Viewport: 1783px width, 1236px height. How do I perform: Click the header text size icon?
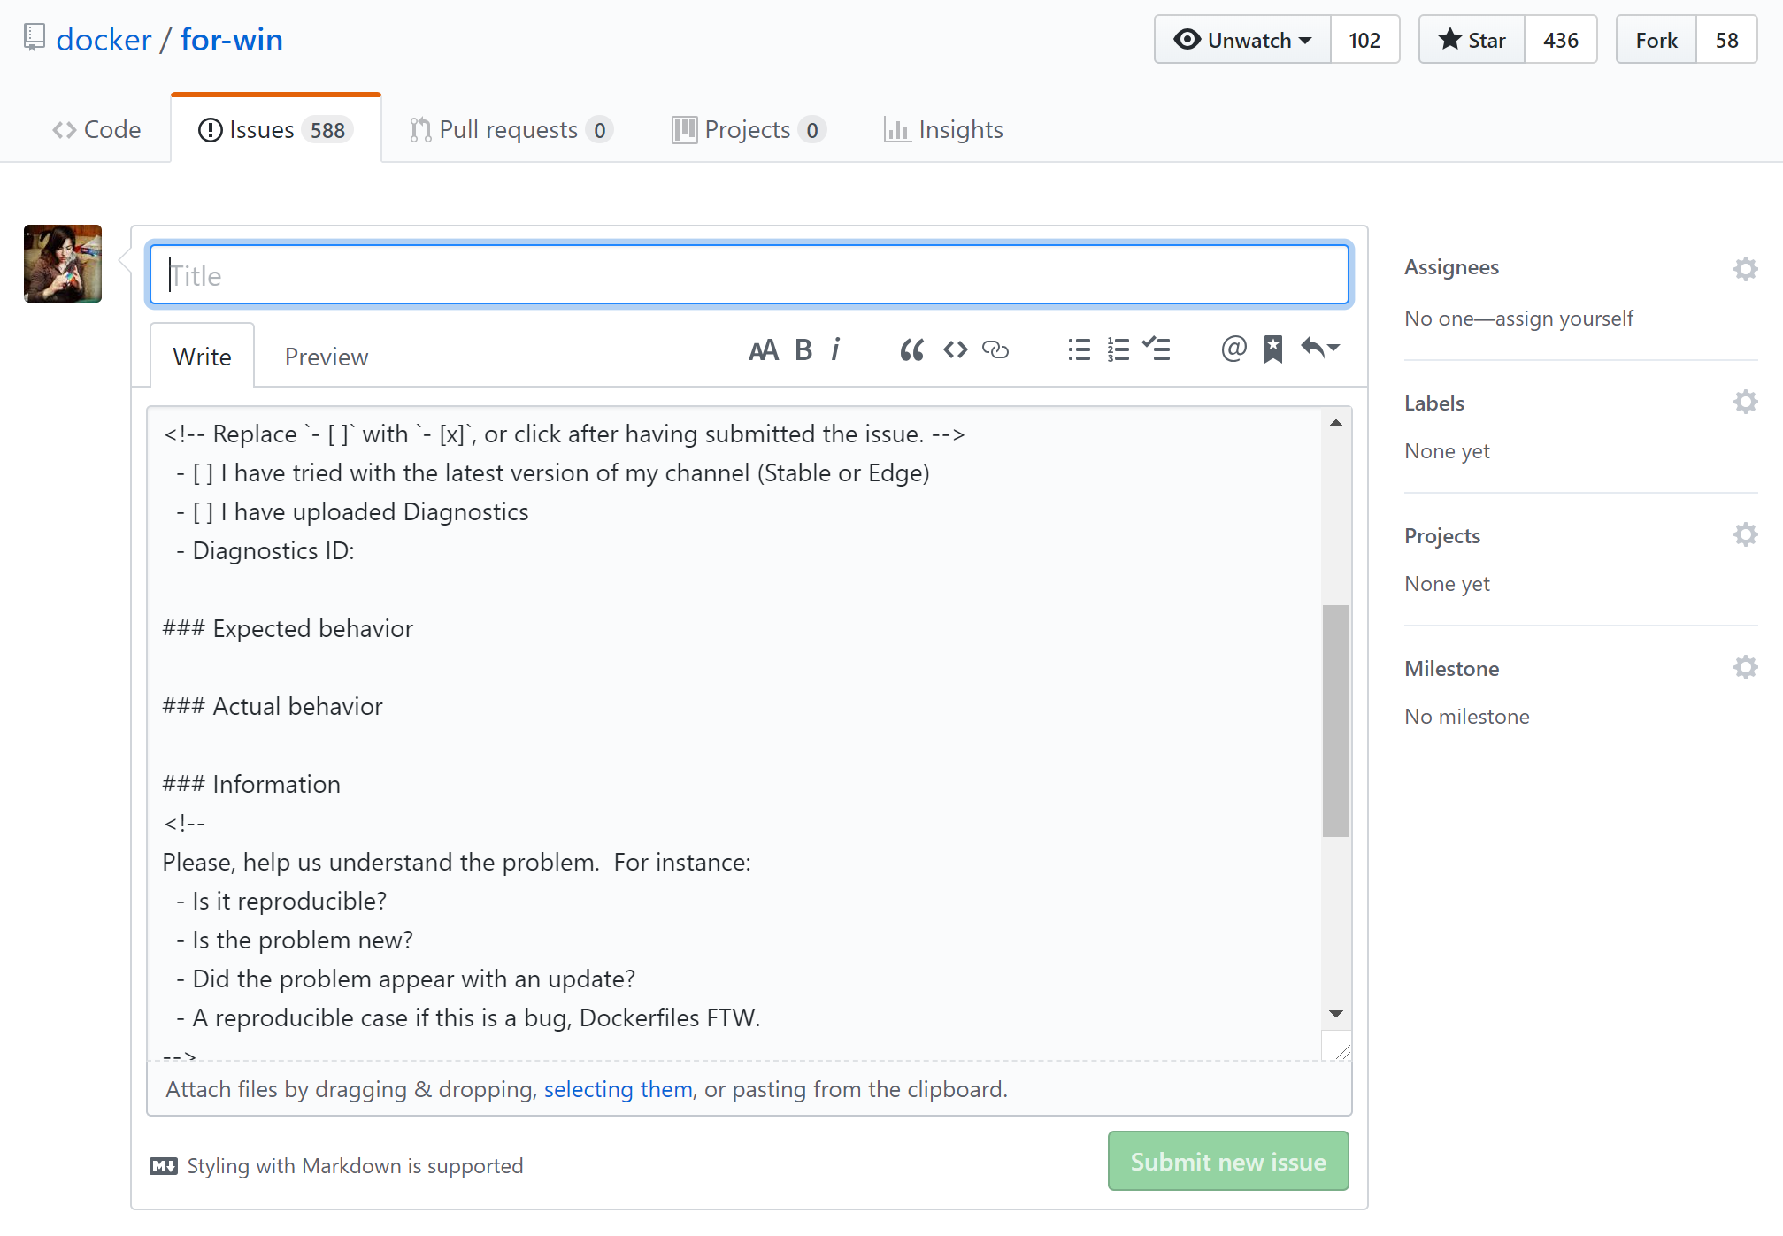763,350
